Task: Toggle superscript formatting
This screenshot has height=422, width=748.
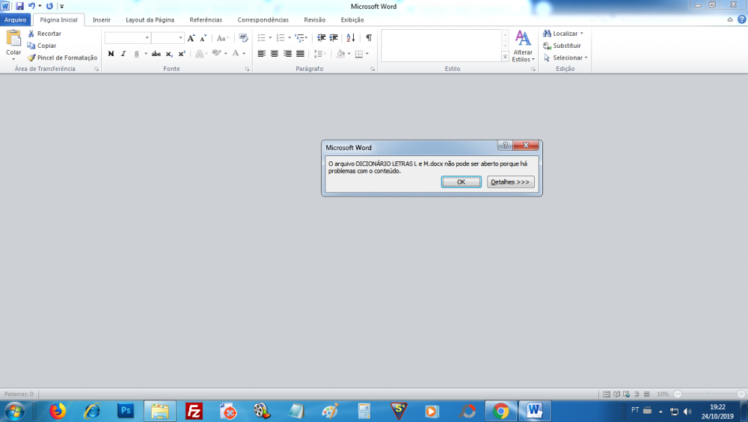Action: (x=182, y=54)
